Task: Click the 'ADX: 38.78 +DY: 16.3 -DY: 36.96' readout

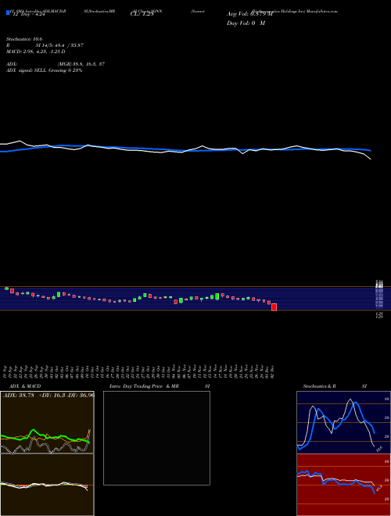Action: (x=48, y=395)
